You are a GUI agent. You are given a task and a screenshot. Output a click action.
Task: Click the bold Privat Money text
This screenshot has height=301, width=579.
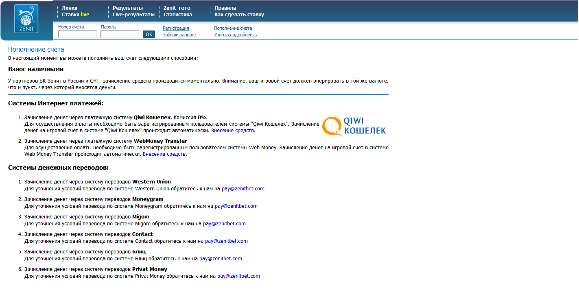(x=150, y=269)
